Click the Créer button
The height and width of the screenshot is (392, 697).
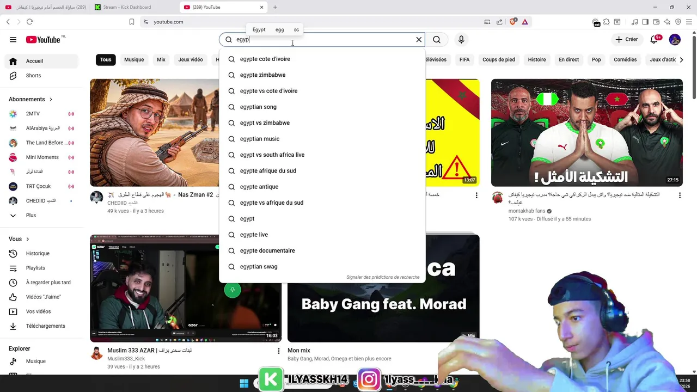coord(627,39)
